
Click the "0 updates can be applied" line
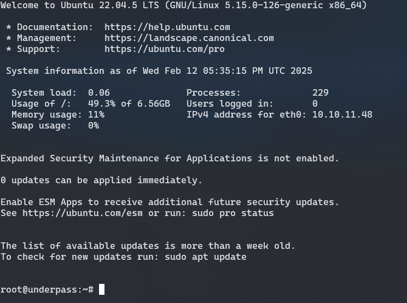pyautogui.click(x=101, y=180)
